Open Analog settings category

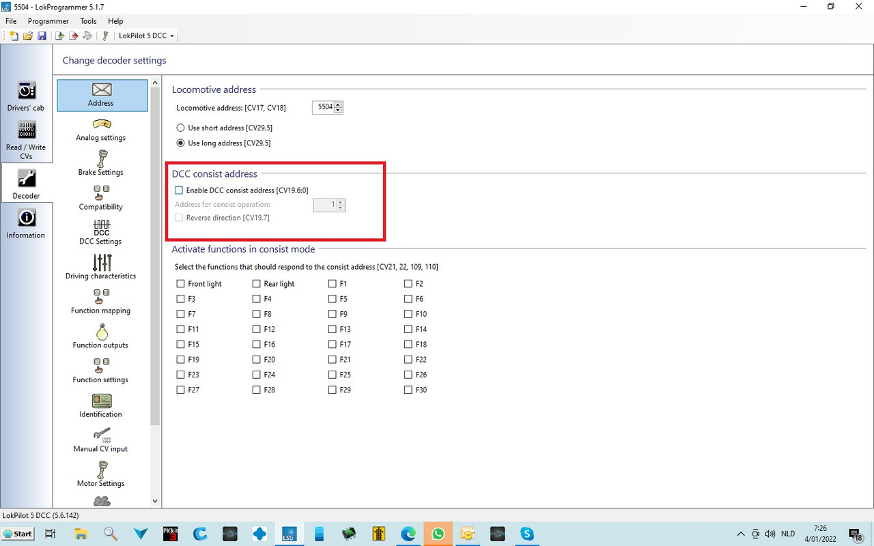click(x=101, y=130)
